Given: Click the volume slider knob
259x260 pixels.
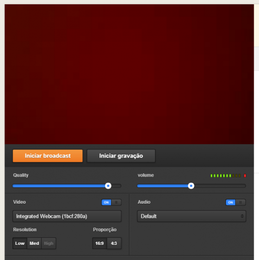Looking at the screenshot, I should coord(191,186).
